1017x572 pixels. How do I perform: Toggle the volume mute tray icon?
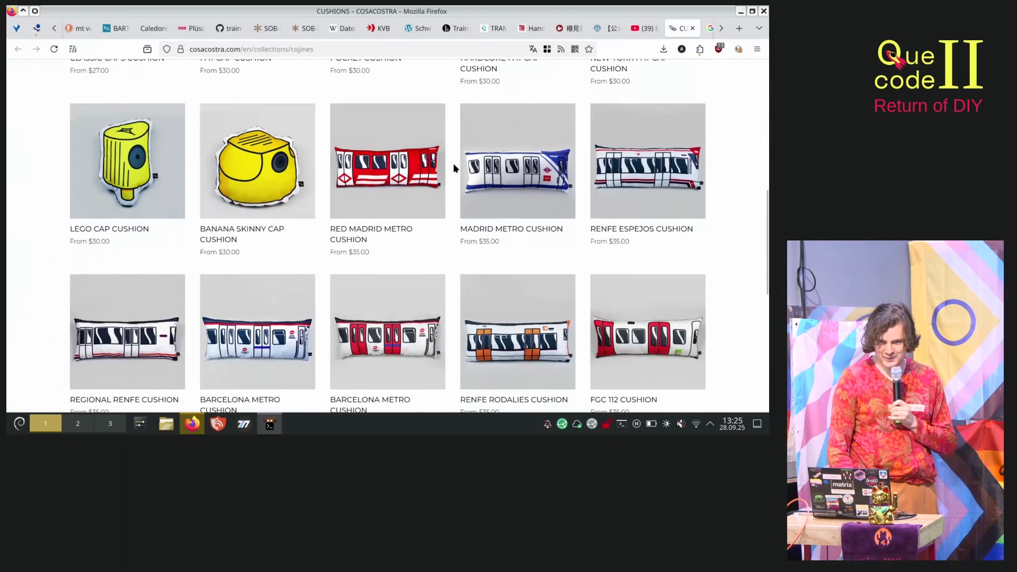point(681,424)
